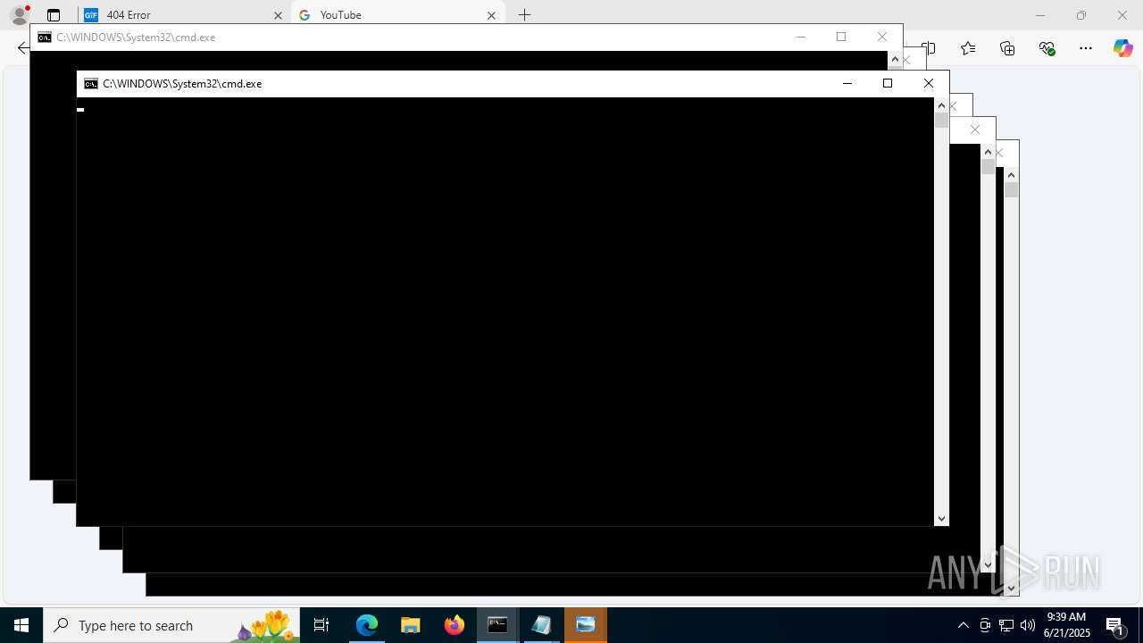The width and height of the screenshot is (1143, 643).
Task: Focus the back cmd.exe title bar text
Action: point(136,38)
